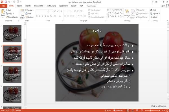This screenshot has height=112, width=169.
Task: Click the Normal view icon in status bar
Action: pos(128,111)
